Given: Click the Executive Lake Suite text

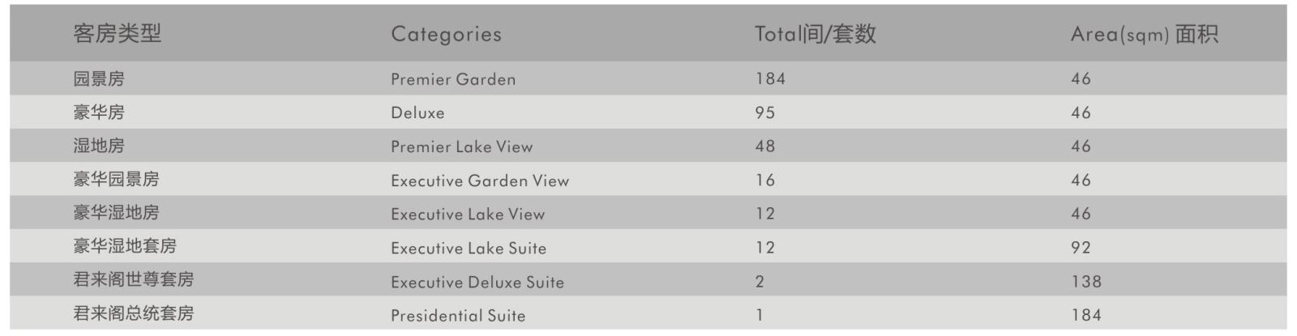Looking at the screenshot, I should (469, 248).
